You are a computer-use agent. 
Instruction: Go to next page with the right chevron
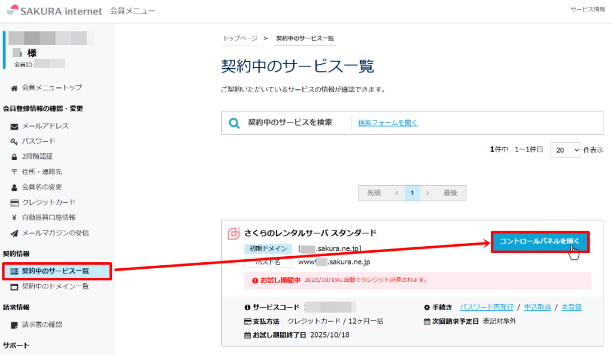point(427,193)
